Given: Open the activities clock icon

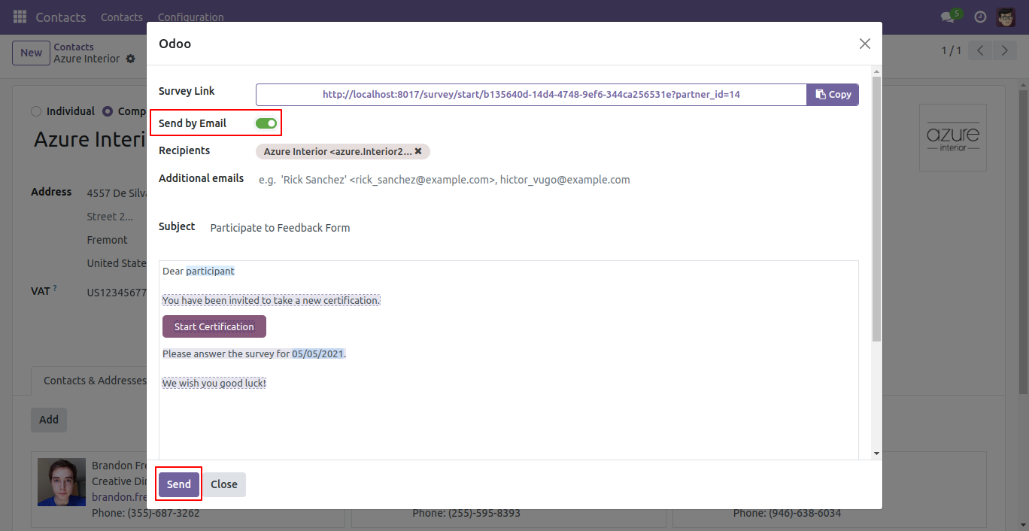Looking at the screenshot, I should click(x=980, y=17).
